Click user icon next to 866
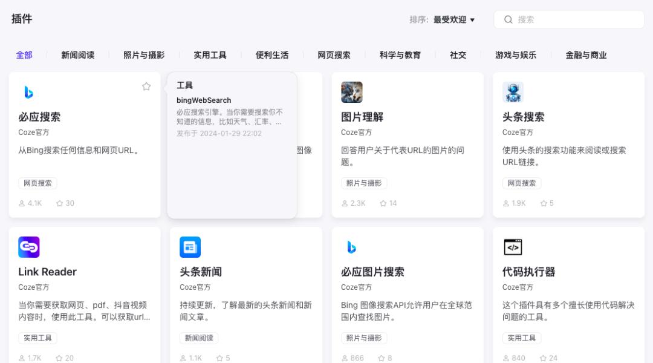 (x=345, y=358)
